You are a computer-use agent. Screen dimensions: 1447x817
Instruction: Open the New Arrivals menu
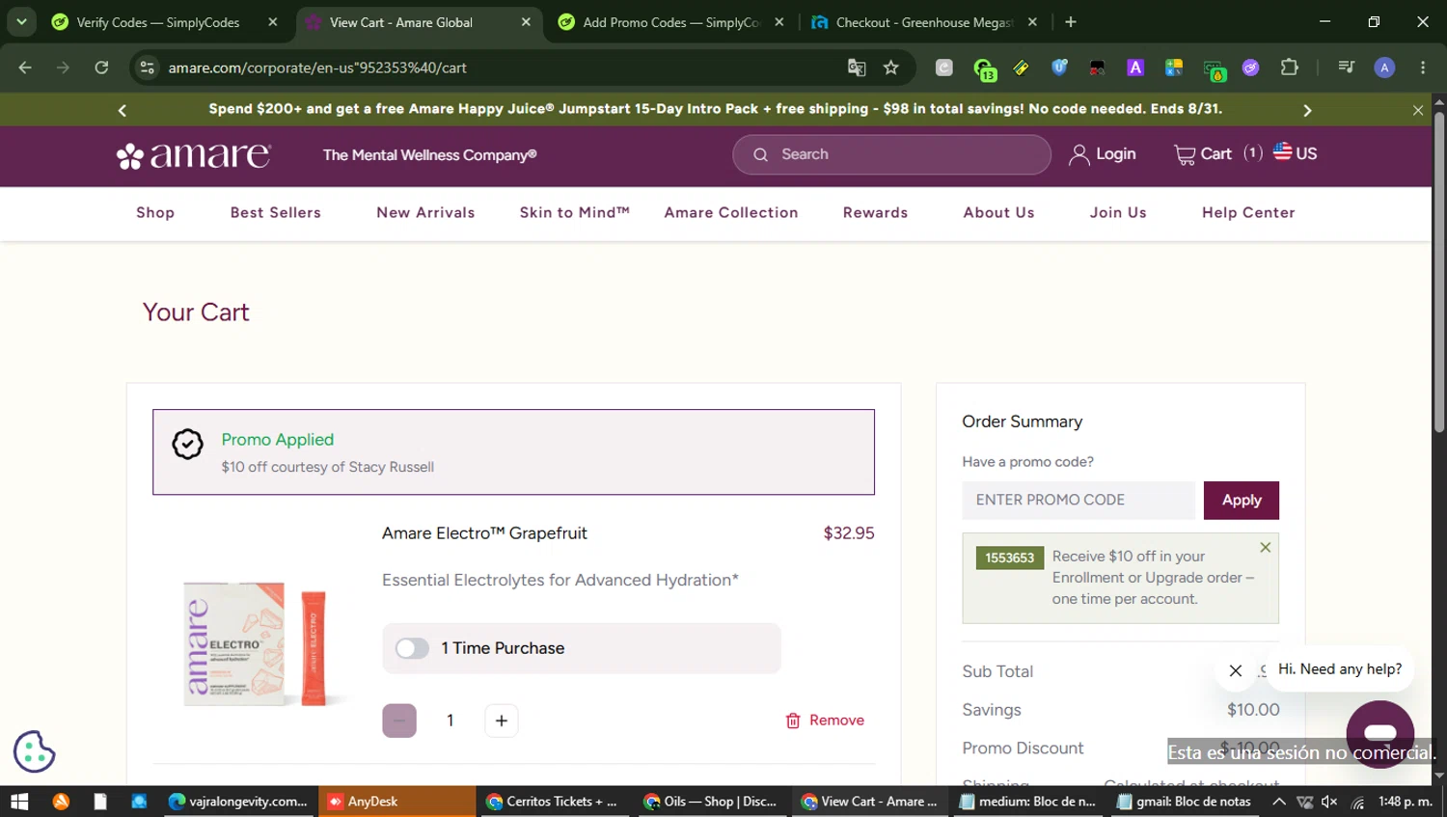[425, 213]
